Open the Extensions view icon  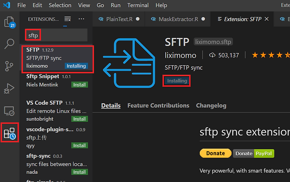[x=10, y=133]
